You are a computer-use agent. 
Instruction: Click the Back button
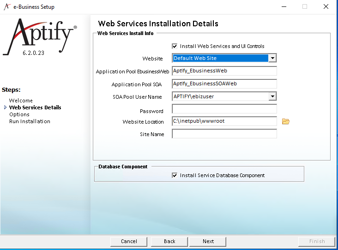coord(169,241)
